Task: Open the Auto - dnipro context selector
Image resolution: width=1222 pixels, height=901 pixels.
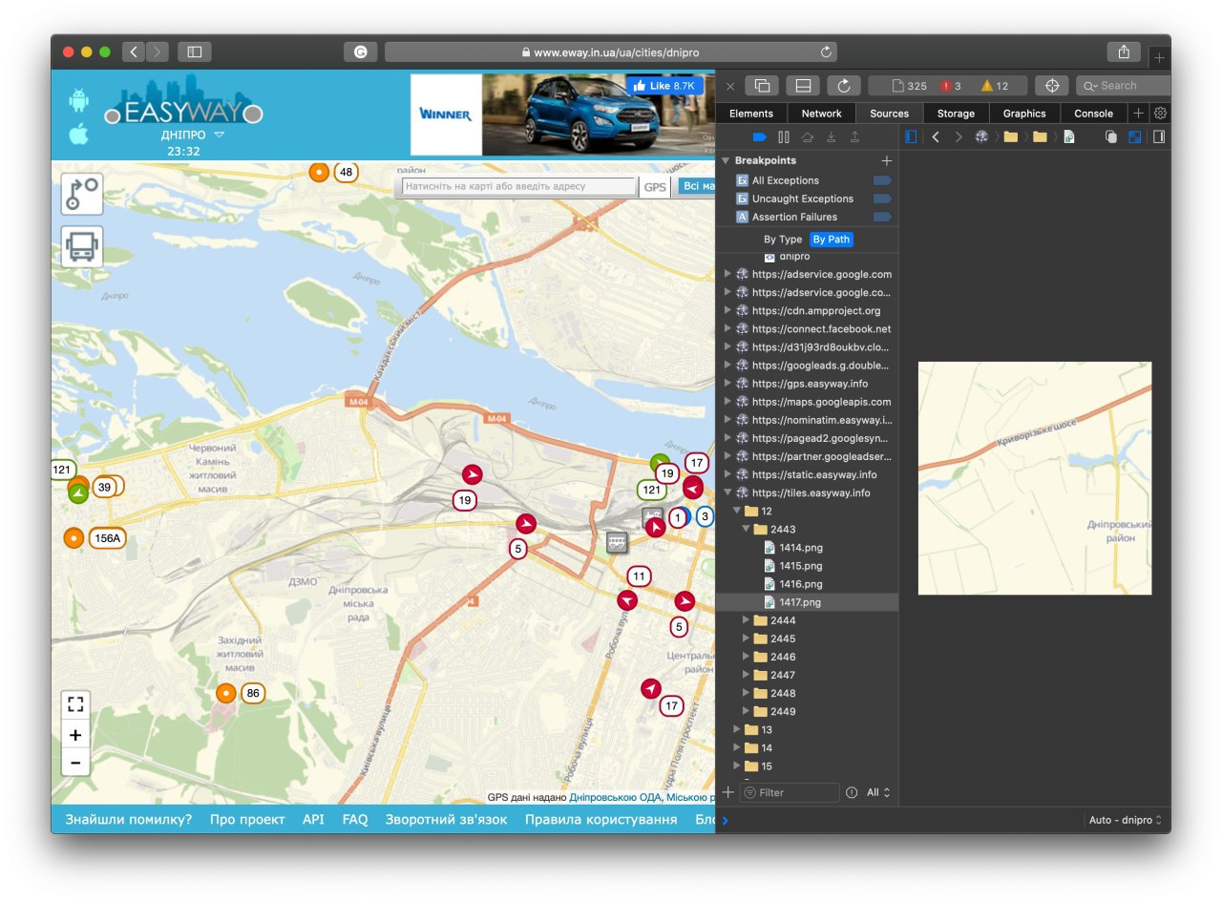Action: pos(1126,820)
